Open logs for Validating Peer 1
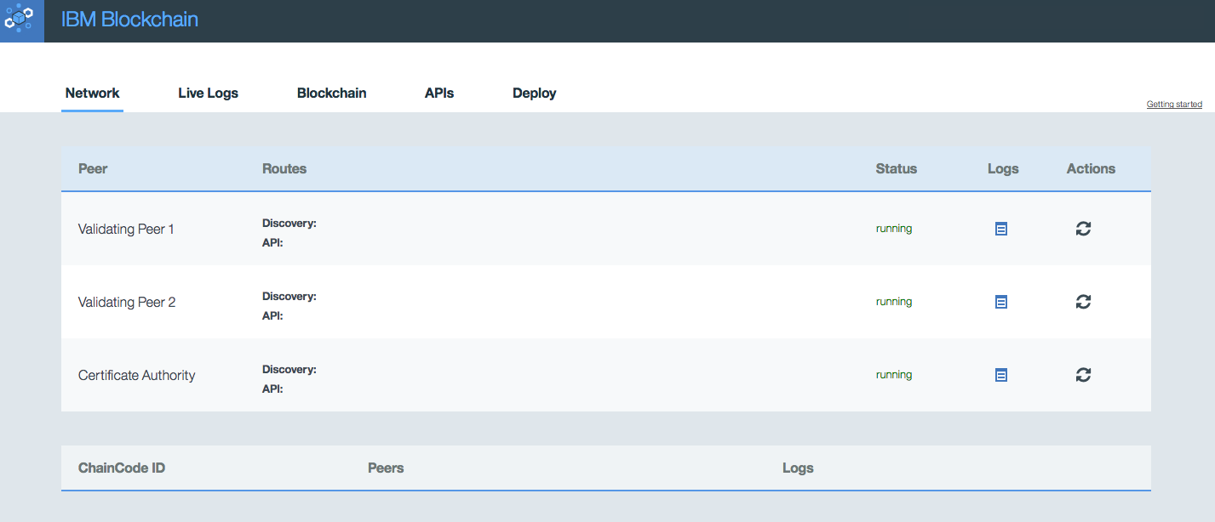 1001,229
